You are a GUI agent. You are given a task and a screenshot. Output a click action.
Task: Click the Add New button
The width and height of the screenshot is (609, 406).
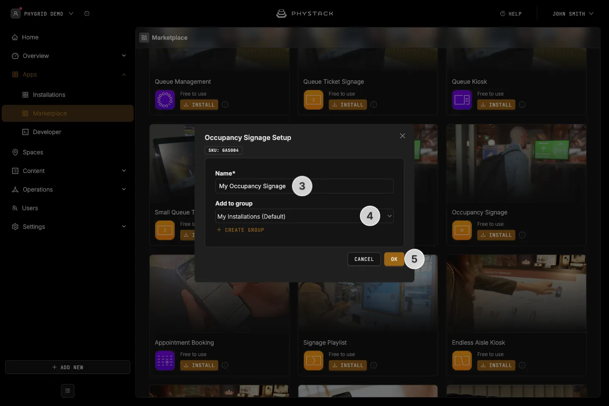68,367
